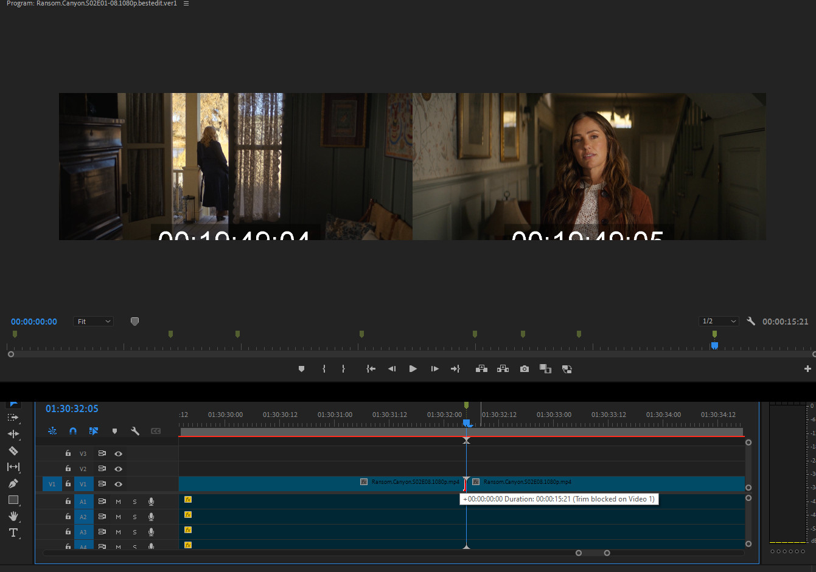This screenshot has width=816, height=572.
Task: Open the Fit zoom level dropdown
Action: click(x=94, y=322)
